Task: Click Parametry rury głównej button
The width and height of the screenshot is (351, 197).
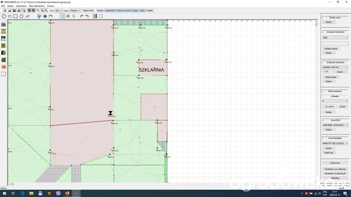Action: point(335,169)
